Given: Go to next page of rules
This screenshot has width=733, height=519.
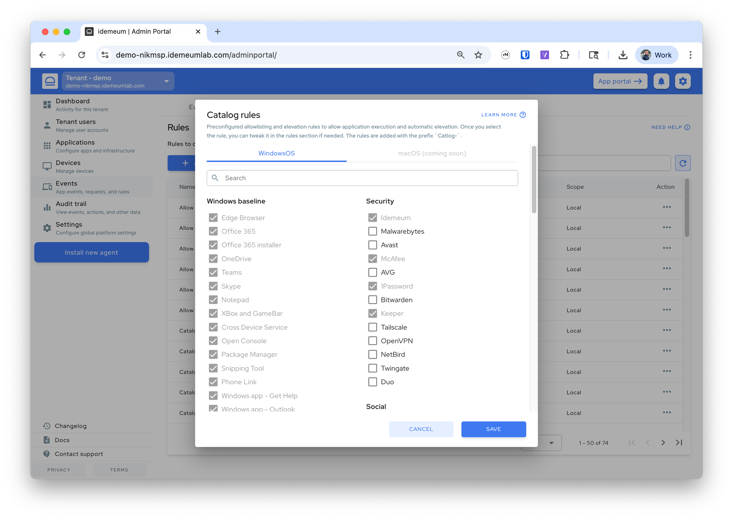Looking at the screenshot, I should [x=663, y=443].
